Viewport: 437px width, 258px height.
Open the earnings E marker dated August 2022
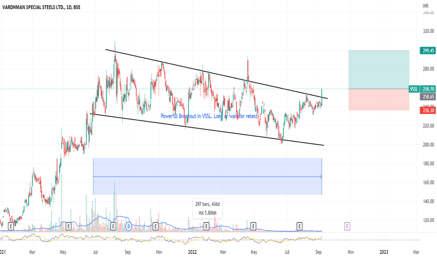coord(299,226)
